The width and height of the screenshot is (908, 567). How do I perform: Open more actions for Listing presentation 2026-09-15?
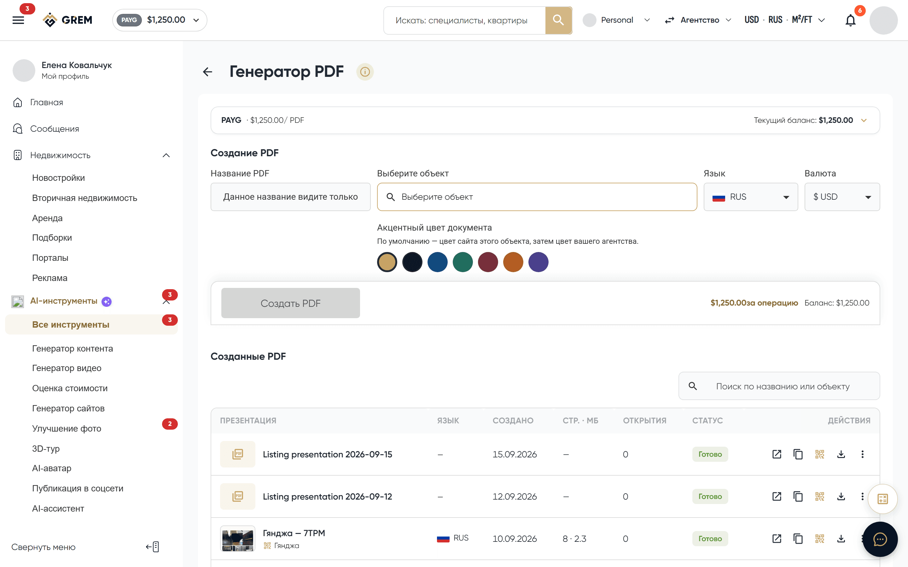pyautogui.click(x=862, y=454)
